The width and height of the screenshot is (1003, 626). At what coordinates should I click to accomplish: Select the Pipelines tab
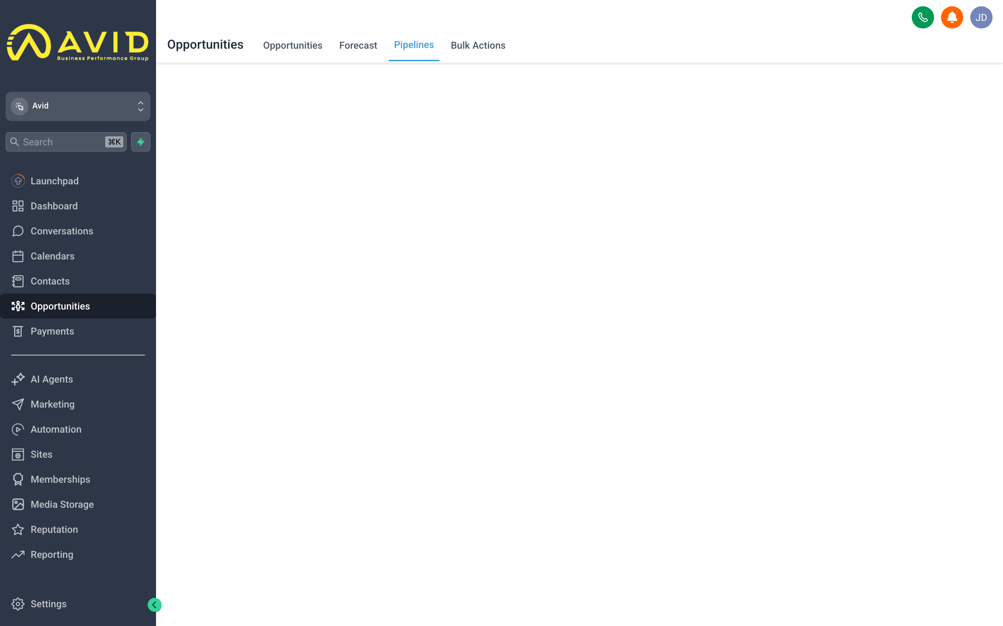[414, 45]
